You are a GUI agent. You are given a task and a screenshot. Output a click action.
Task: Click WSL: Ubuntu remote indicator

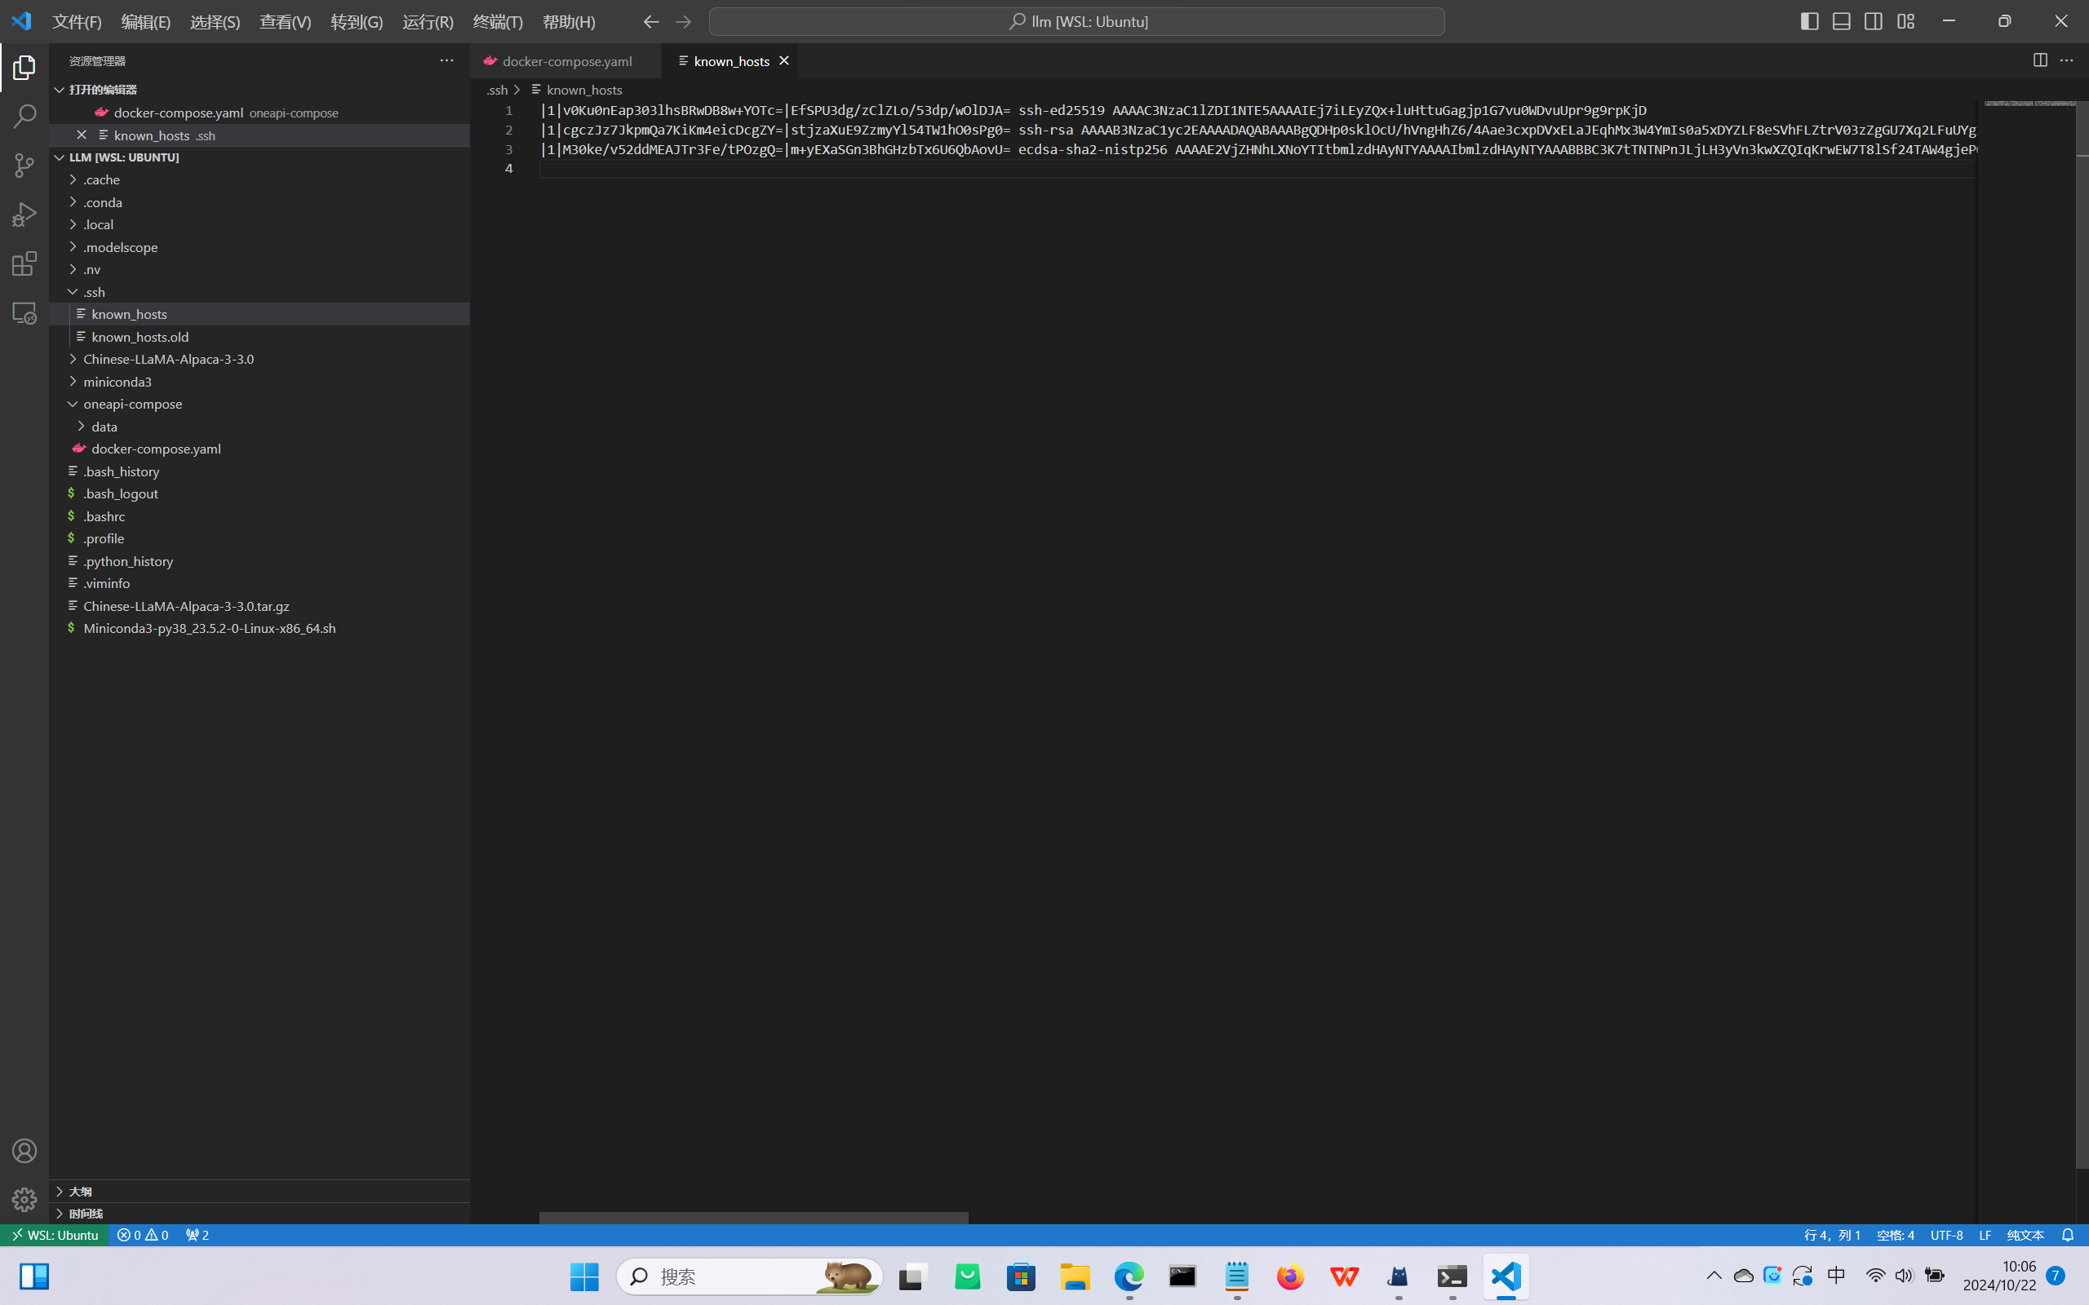coord(55,1235)
